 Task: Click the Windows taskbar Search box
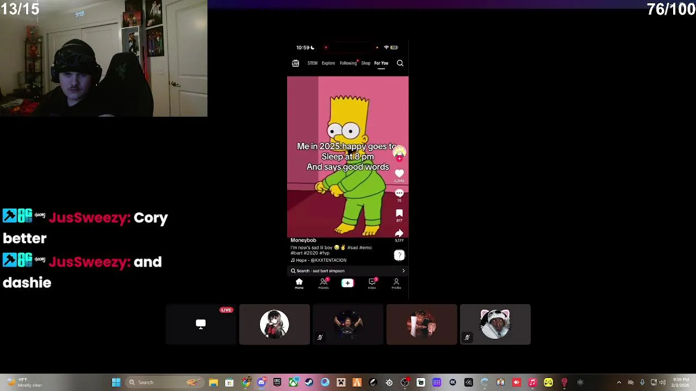pos(165,382)
